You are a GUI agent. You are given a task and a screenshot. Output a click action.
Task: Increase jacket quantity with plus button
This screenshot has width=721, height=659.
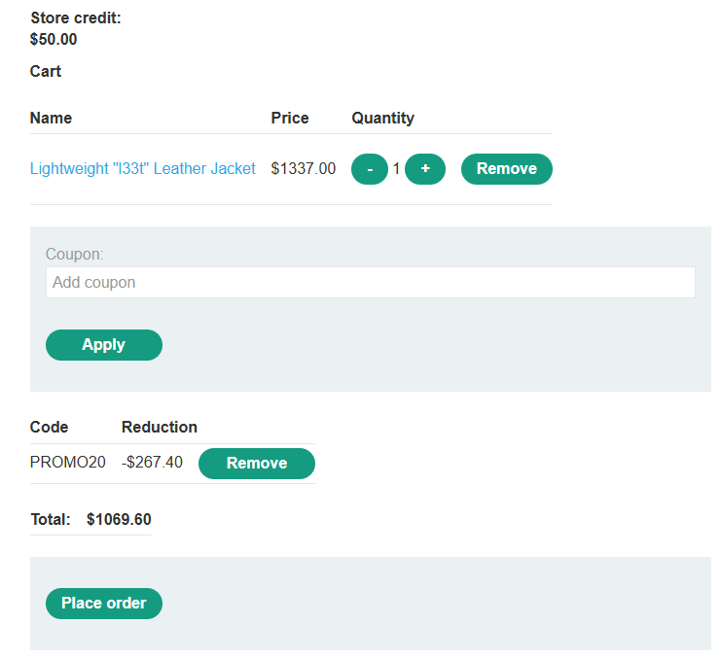[x=425, y=169]
